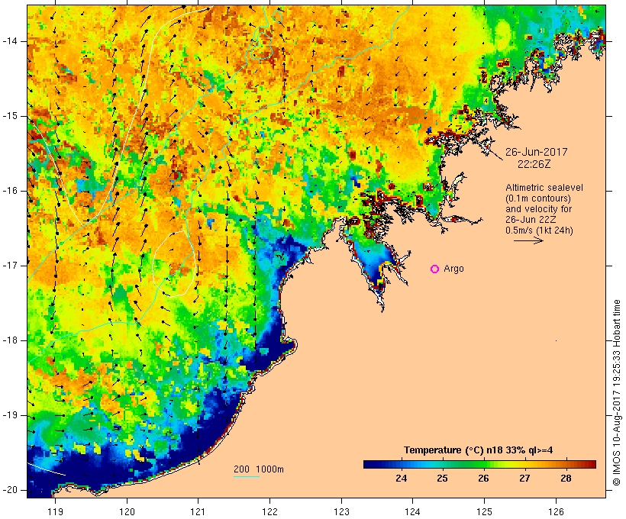The height and width of the screenshot is (519, 626).
Task: Click the '-18' latitude axis label
Action: pyautogui.click(x=10, y=340)
